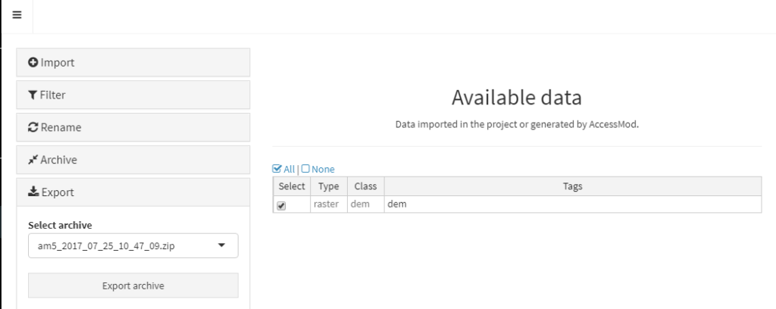The image size is (776, 309).
Task: Open the hamburger menu icon
Action: pyautogui.click(x=16, y=16)
